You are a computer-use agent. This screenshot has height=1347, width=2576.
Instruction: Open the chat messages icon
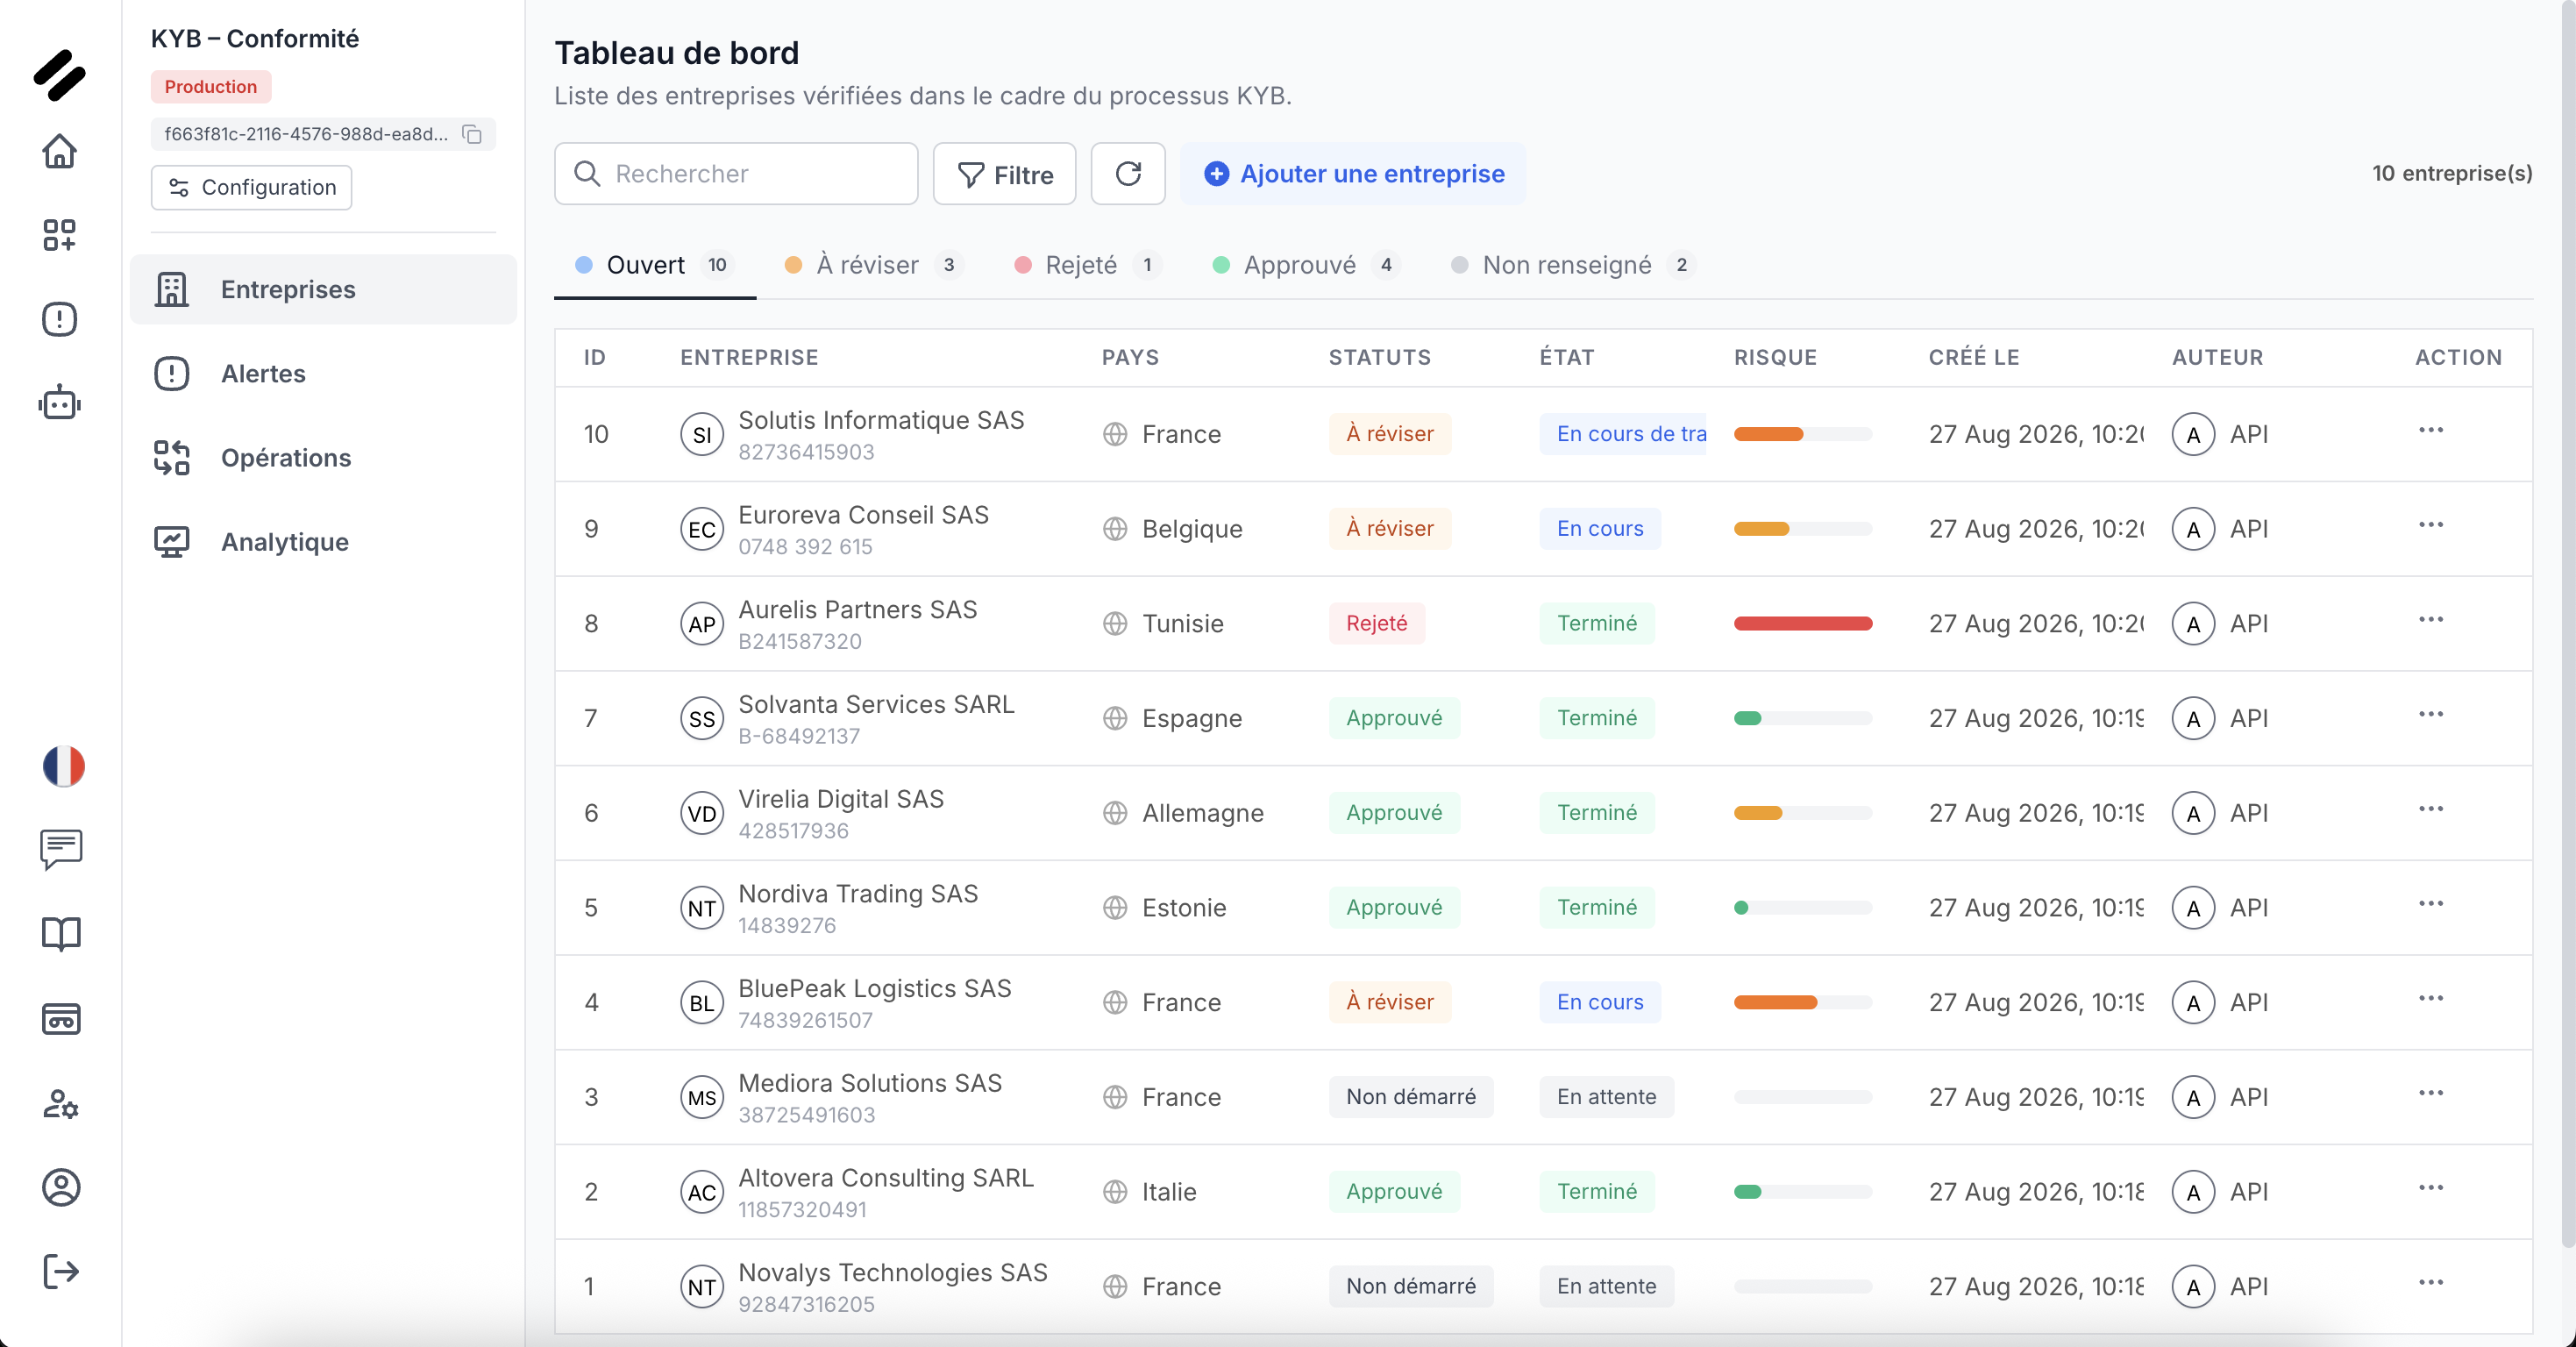click(61, 850)
